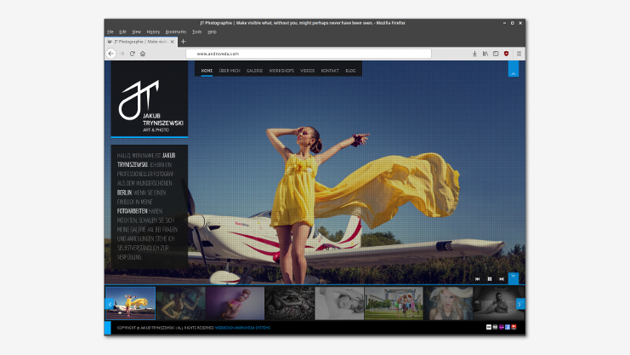630x355 pixels.
Task: Open the Facebook icon in the footer
Action: coord(508,327)
